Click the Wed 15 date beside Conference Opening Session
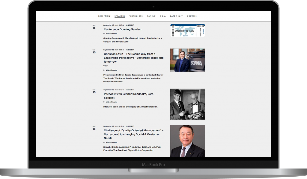Viewport: 307px width, 179px height. 94,27
